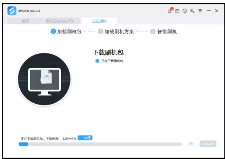The image size is (225, 159).
Task: Click the 下载刷机包 heading
Action: pyautogui.click(x=108, y=52)
